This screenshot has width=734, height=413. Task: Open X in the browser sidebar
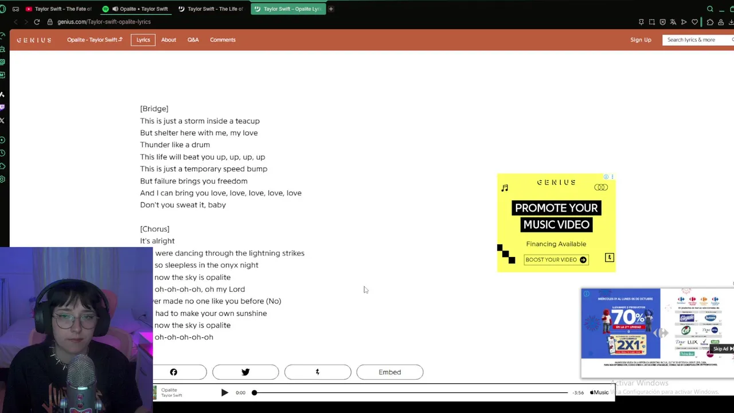pyautogui.click(x=3, y=120)
